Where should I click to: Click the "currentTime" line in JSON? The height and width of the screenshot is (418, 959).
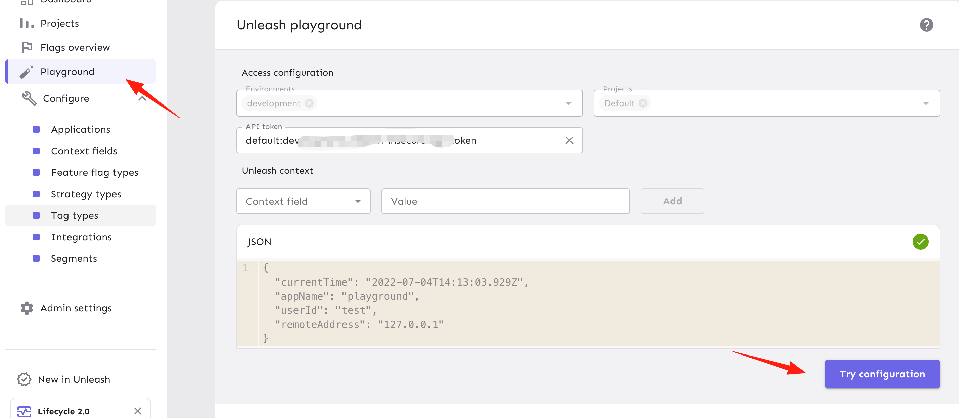(401, 282)
